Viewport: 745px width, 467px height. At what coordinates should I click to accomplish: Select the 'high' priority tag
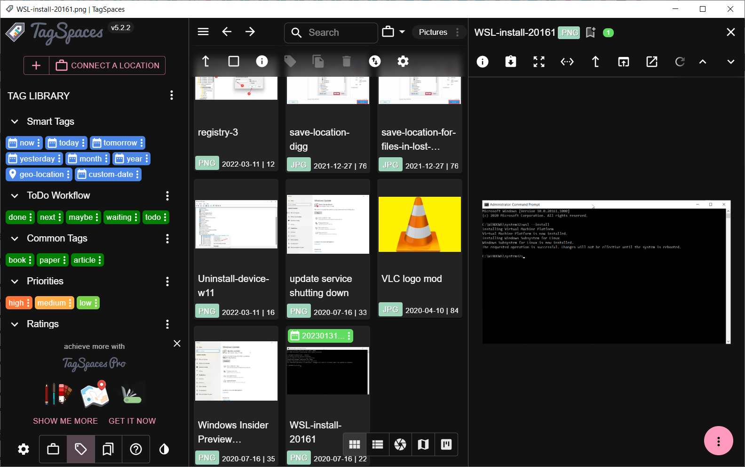(x=19, y=303)
